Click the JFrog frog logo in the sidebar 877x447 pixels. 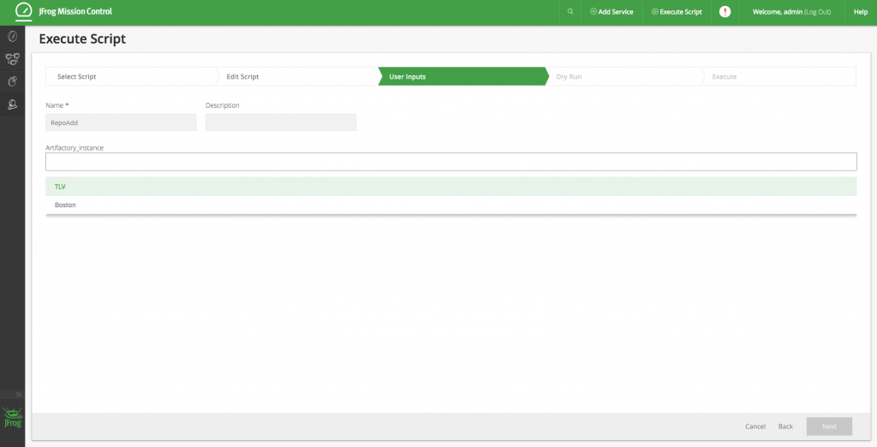[12, 417]
